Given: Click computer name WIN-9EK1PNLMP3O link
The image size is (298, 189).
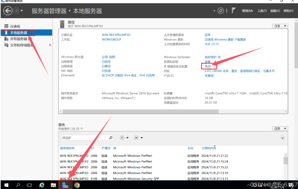Looking at the screenshot, I should (x=116, y=35).
